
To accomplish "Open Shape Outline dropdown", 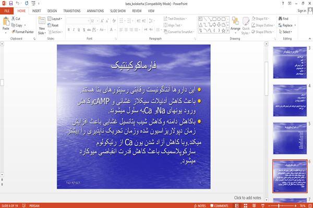I will pyautogui.click(x=263, y=26).
